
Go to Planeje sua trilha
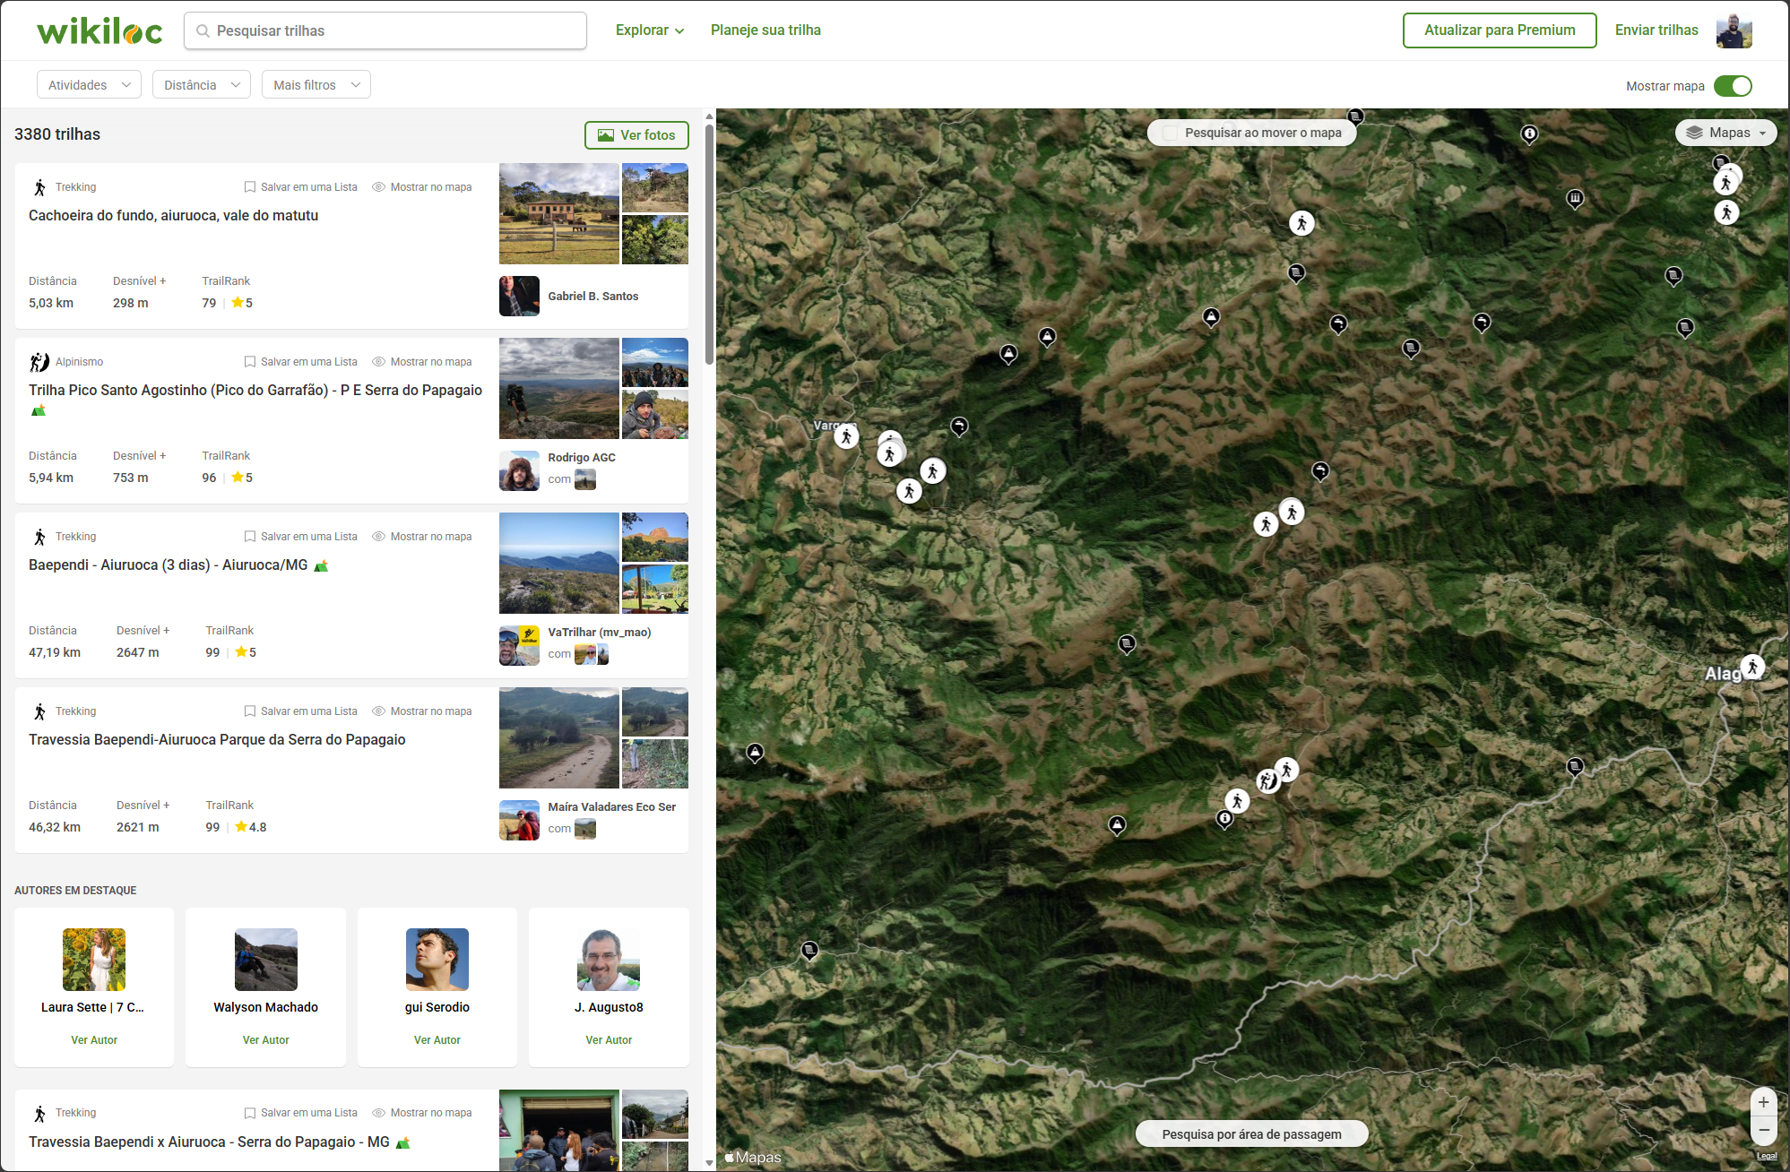pos(765,30)
